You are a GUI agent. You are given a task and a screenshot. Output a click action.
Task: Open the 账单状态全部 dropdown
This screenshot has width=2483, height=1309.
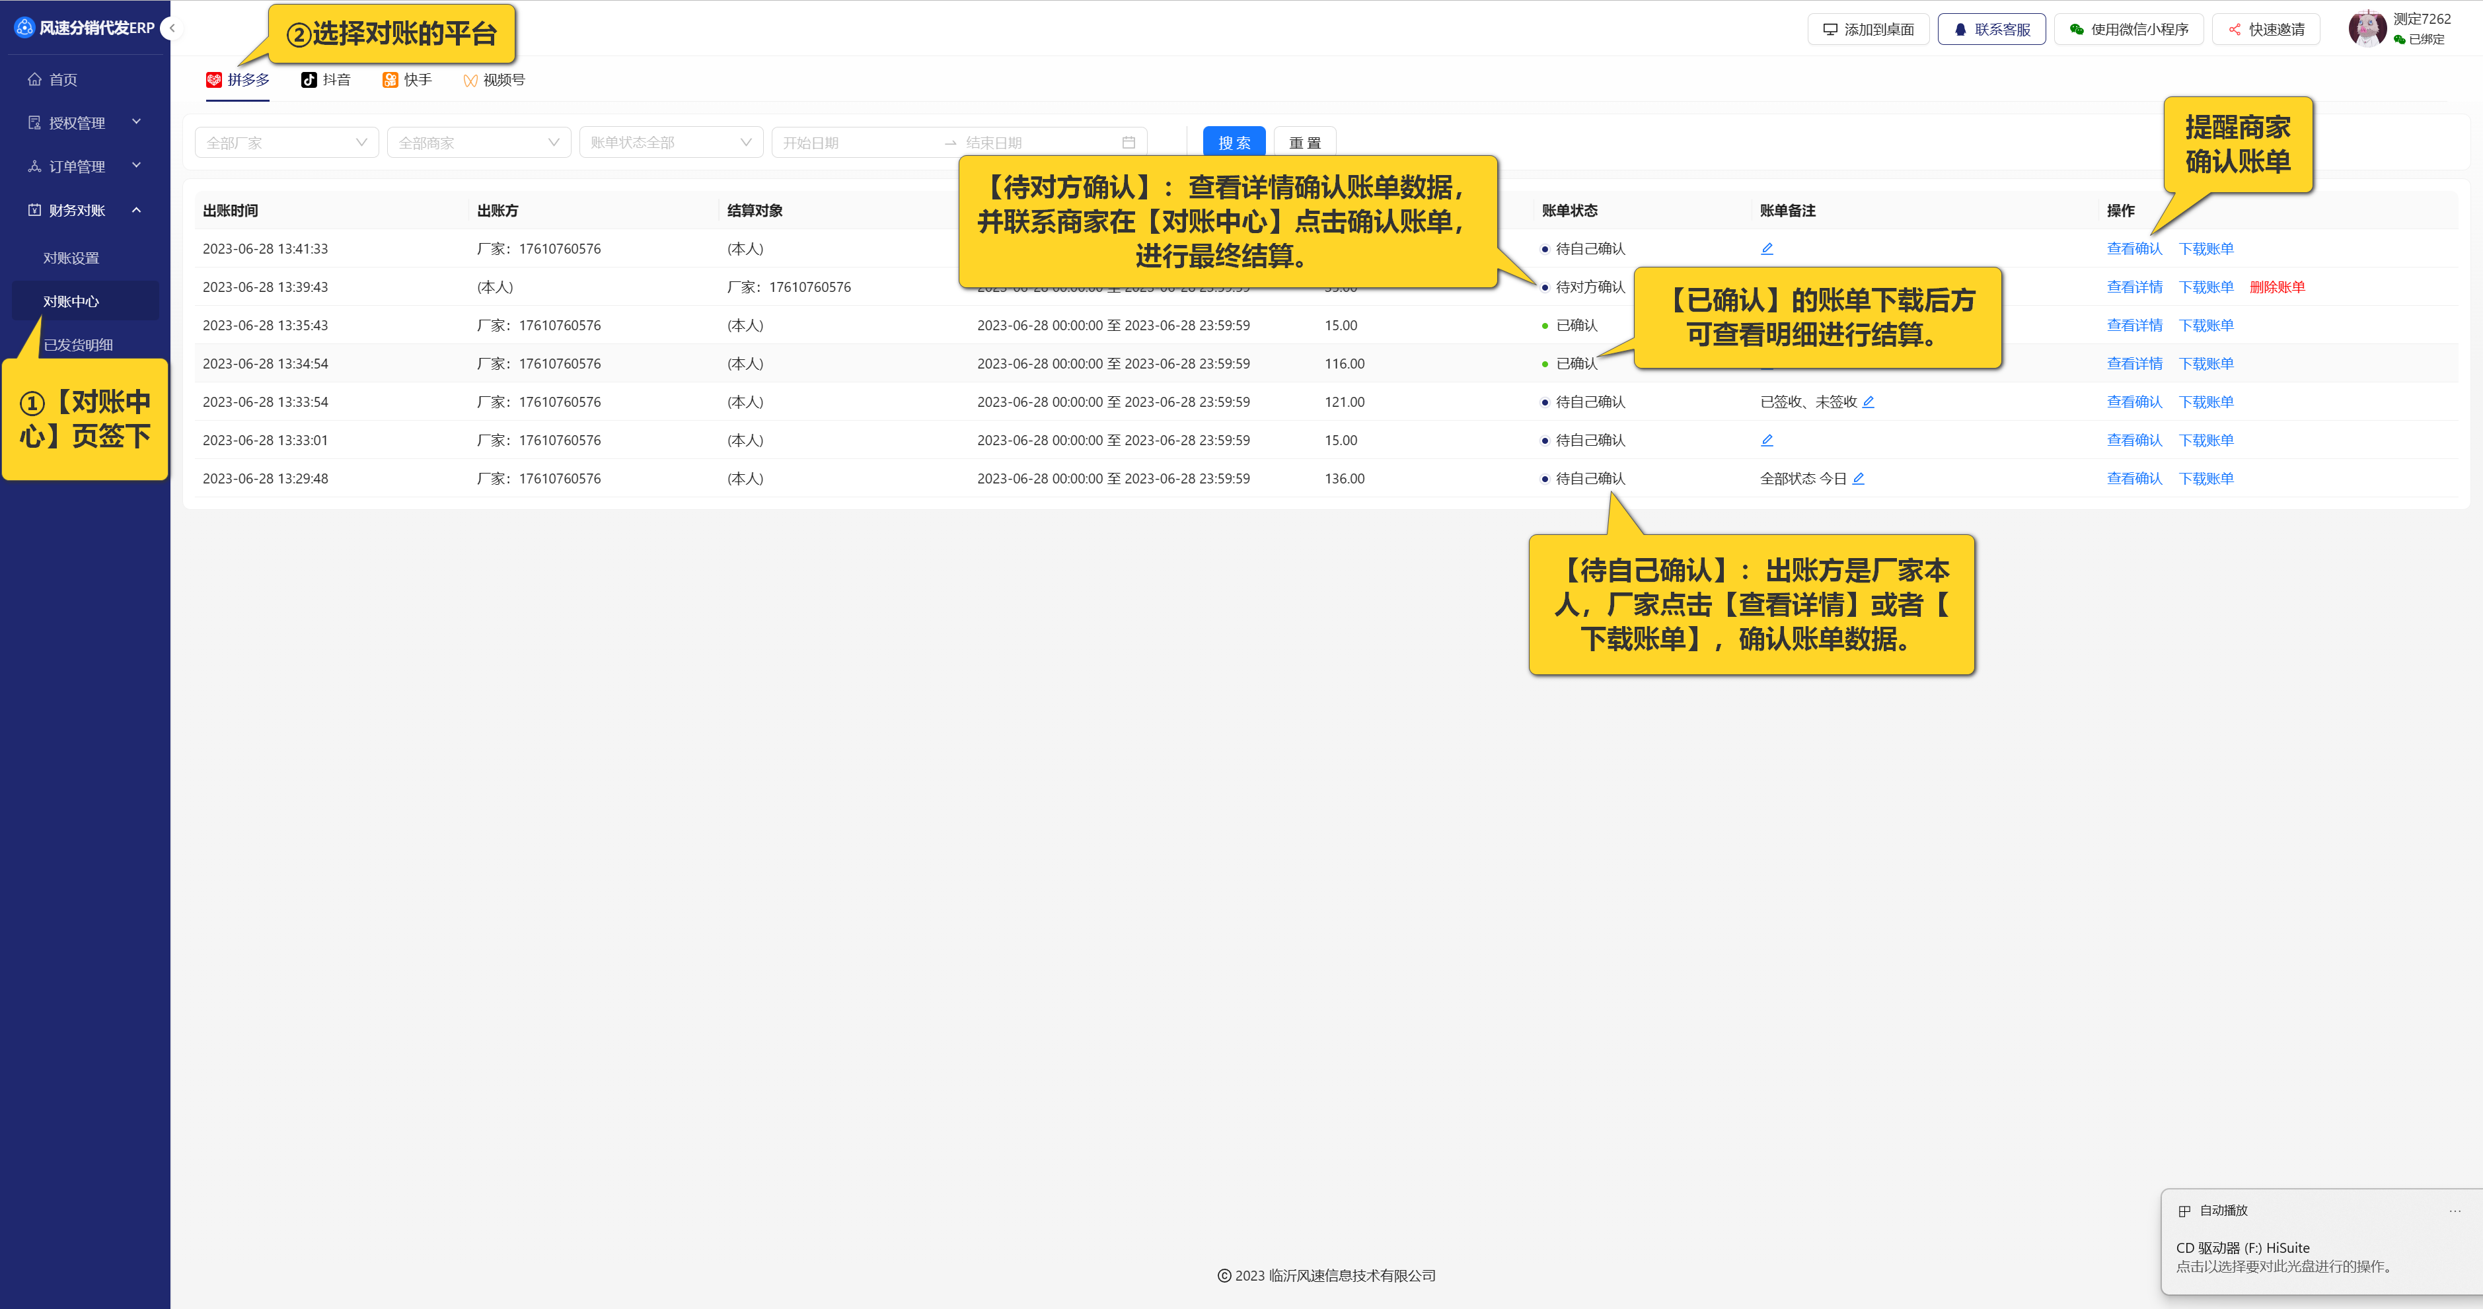(671, 143)
